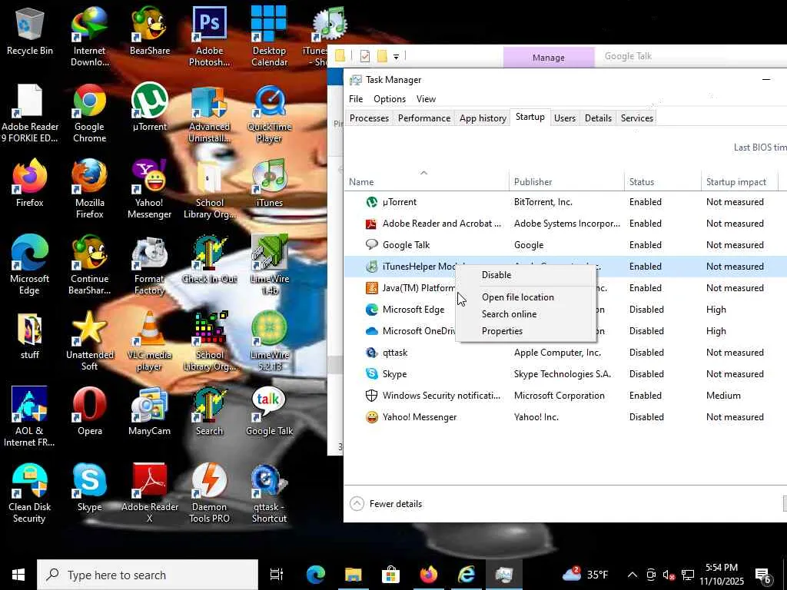Viewport: 787px width, 590px height.
Task: Open Task View on the taskbar
Action: click(277, 575)
